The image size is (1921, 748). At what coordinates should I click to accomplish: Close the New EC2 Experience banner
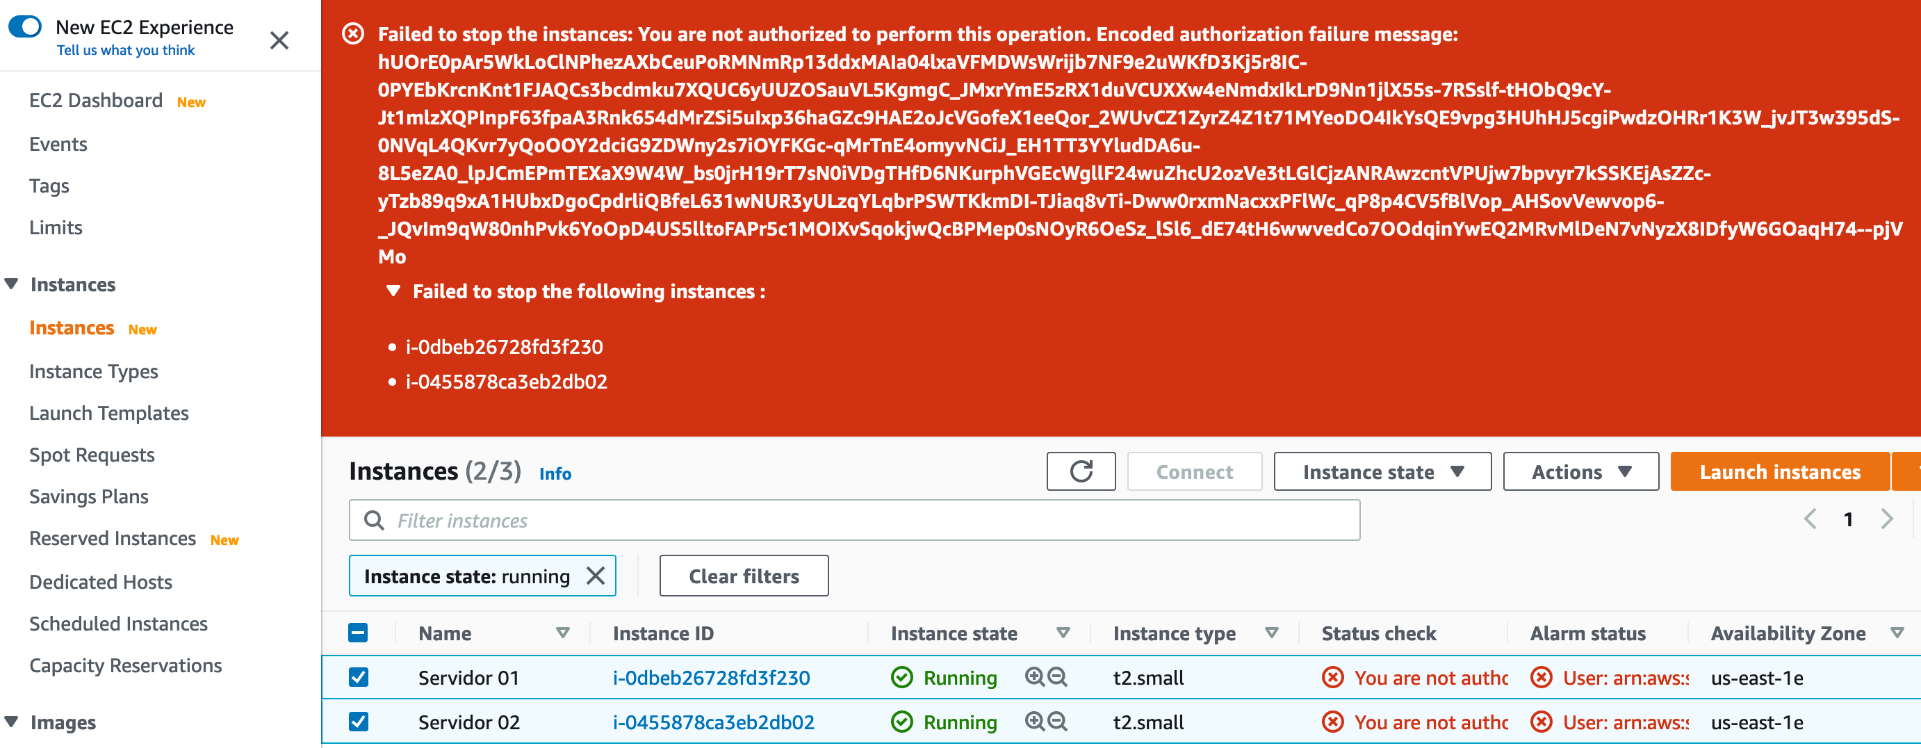(x=279, y=40)
